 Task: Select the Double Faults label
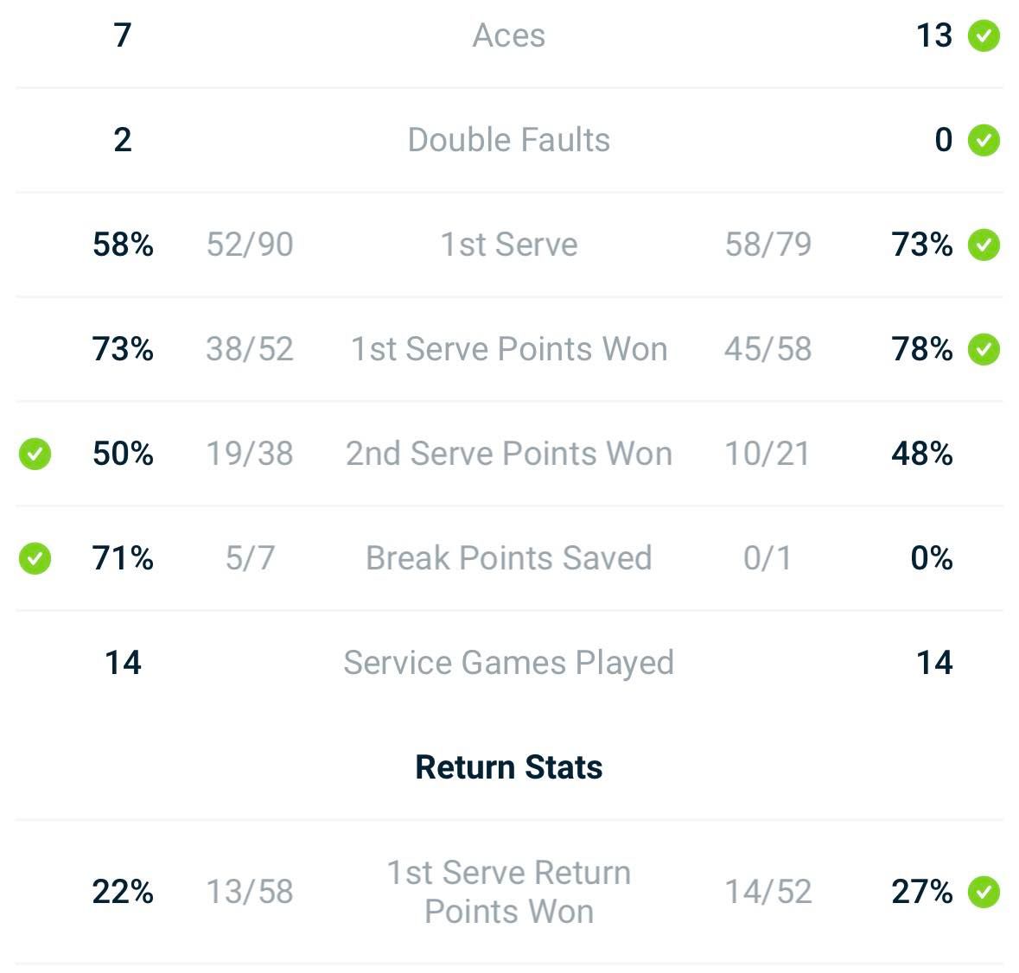[x=509, y=140]
